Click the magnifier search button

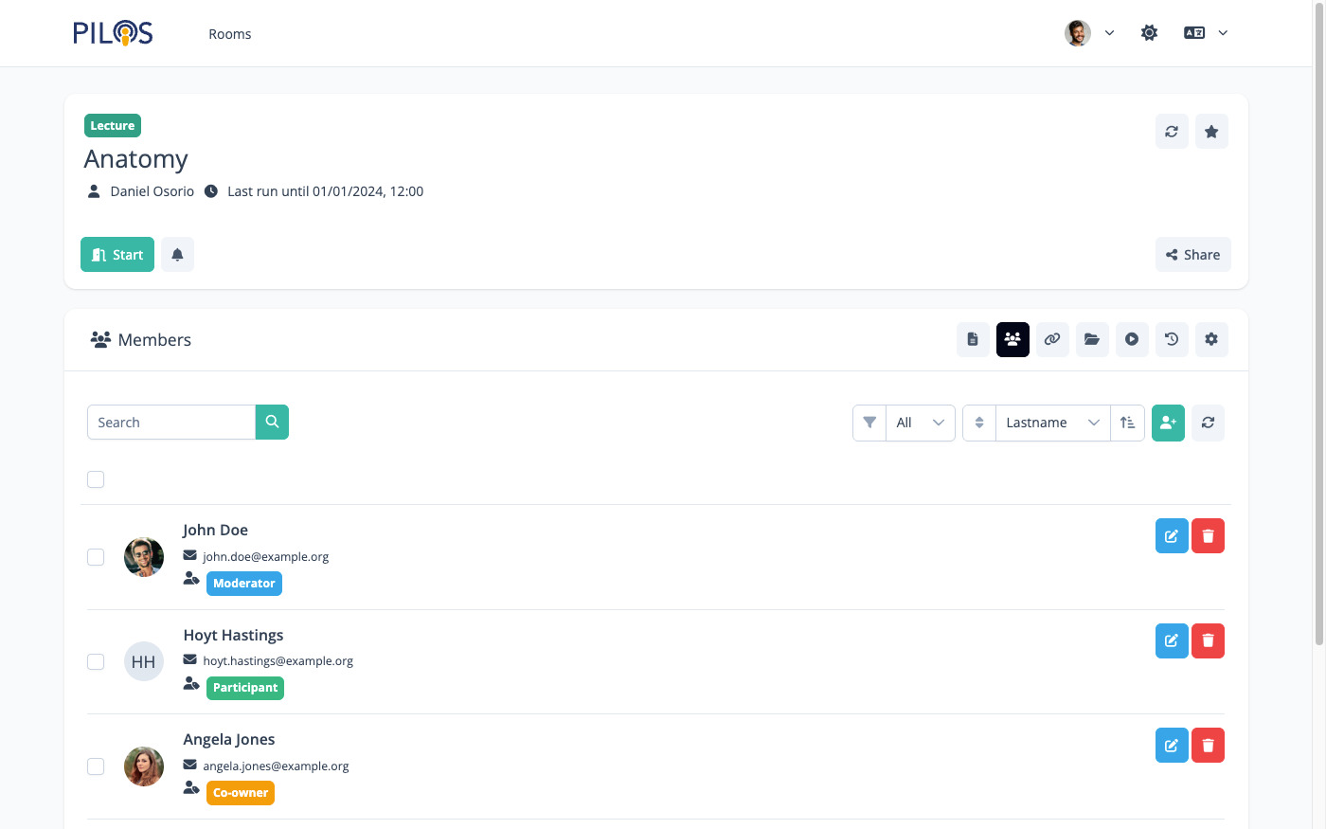click(x=272, y=423)
